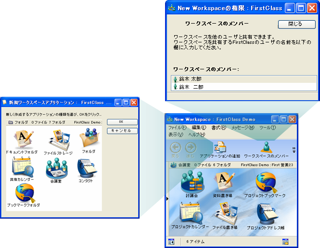Open the メッセージ(M) menu

click(243, 128)
